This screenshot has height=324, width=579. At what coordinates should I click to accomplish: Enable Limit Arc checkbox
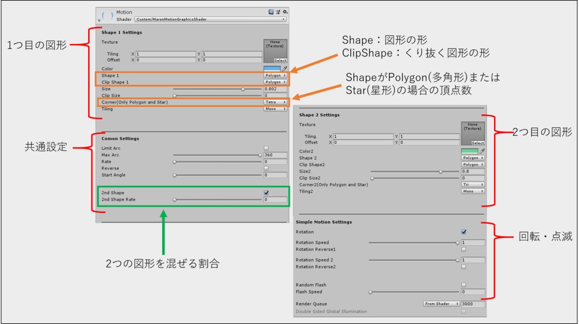point(266,148)
